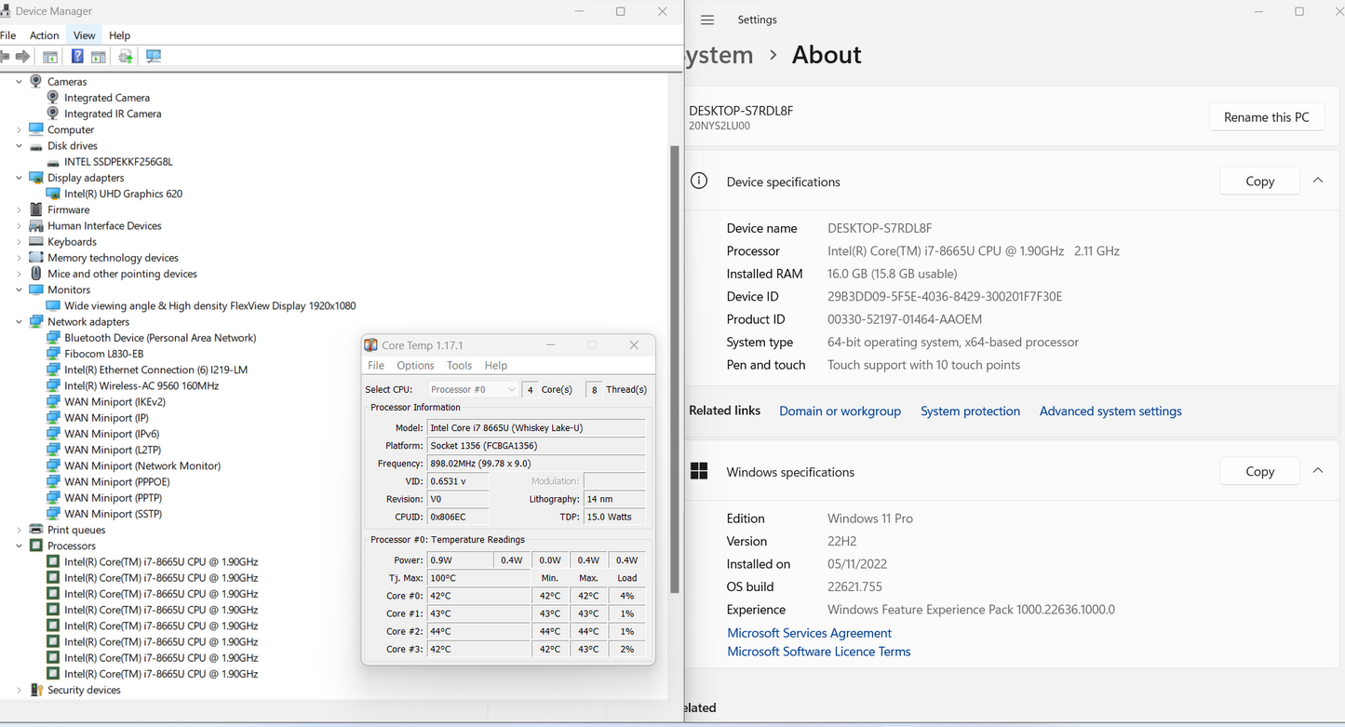Viewport: 1345px width, 727px height.
Task: Collapse the Processors node
Action: coord(19,545)
